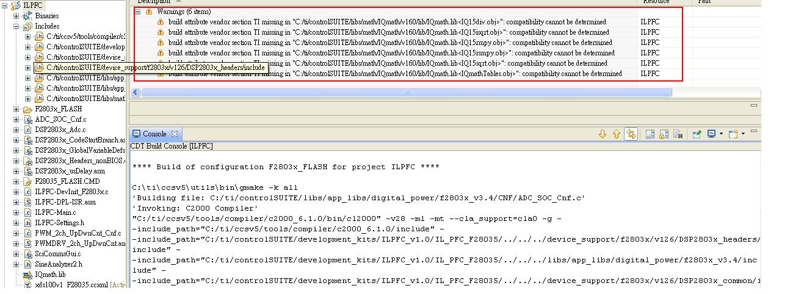Click 'CDT Build Console [ILPFC]' label

tap(171, 146)
